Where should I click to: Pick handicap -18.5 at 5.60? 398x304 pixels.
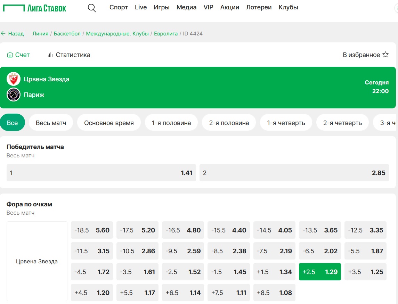pos(92,230)
